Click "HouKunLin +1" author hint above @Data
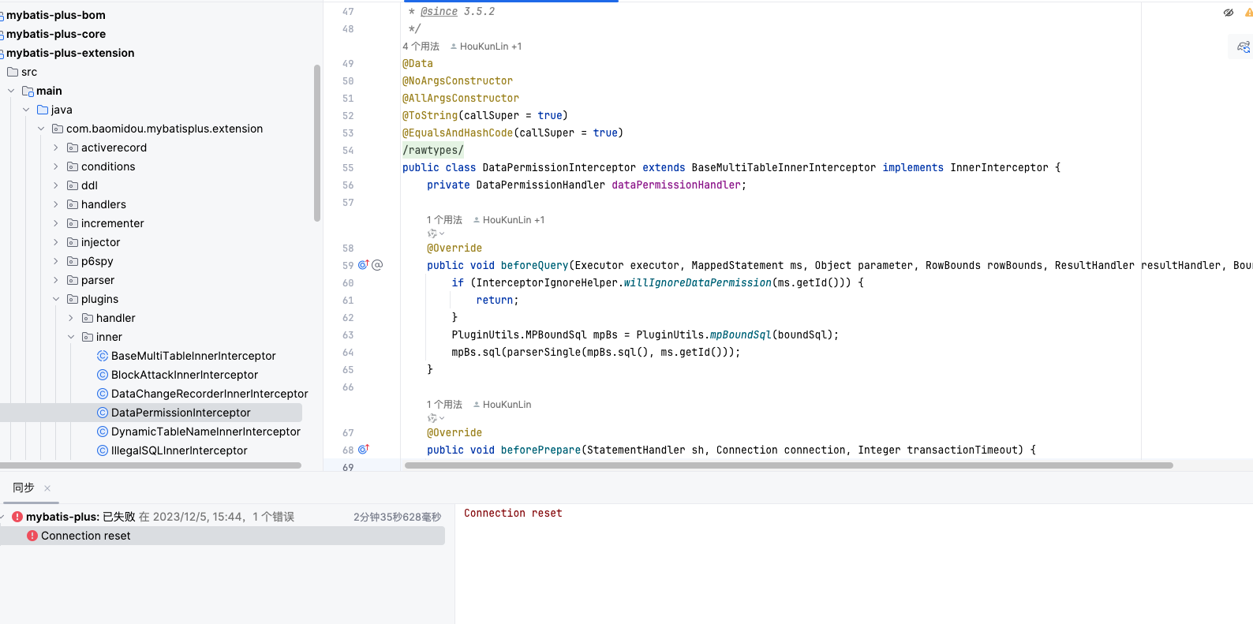Image resolution: width=1253 pixels, height=624 pixels. click(x=486, y=47)
